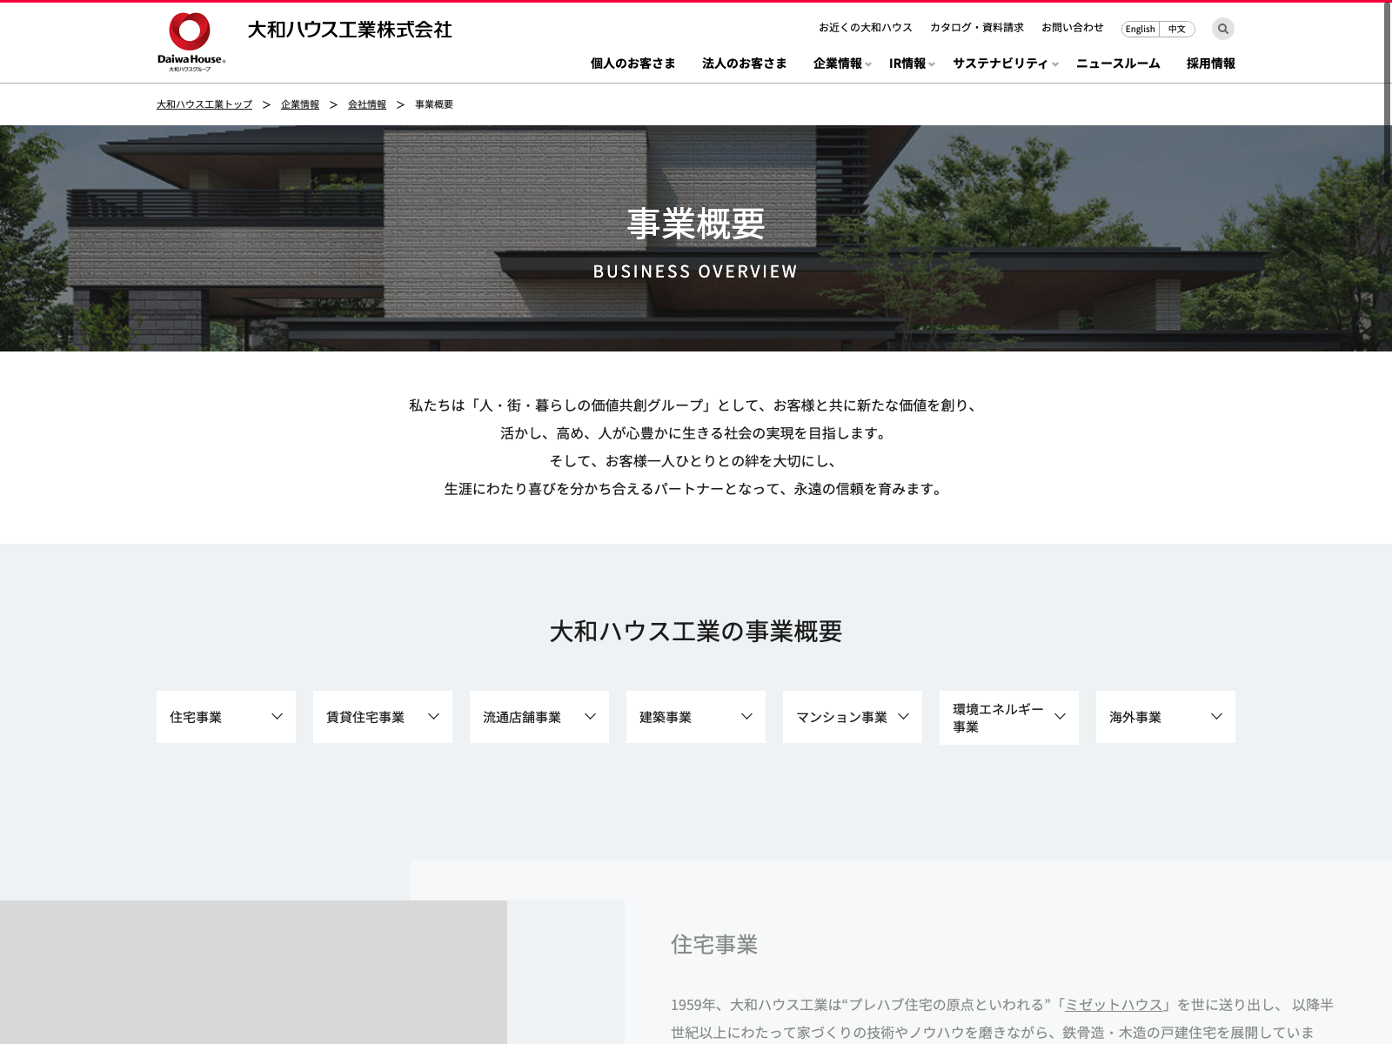This screenshot has width=1392, height=1044.
Task: Open the 法人のお客さま menu item
Action: [x=744, y=64]
